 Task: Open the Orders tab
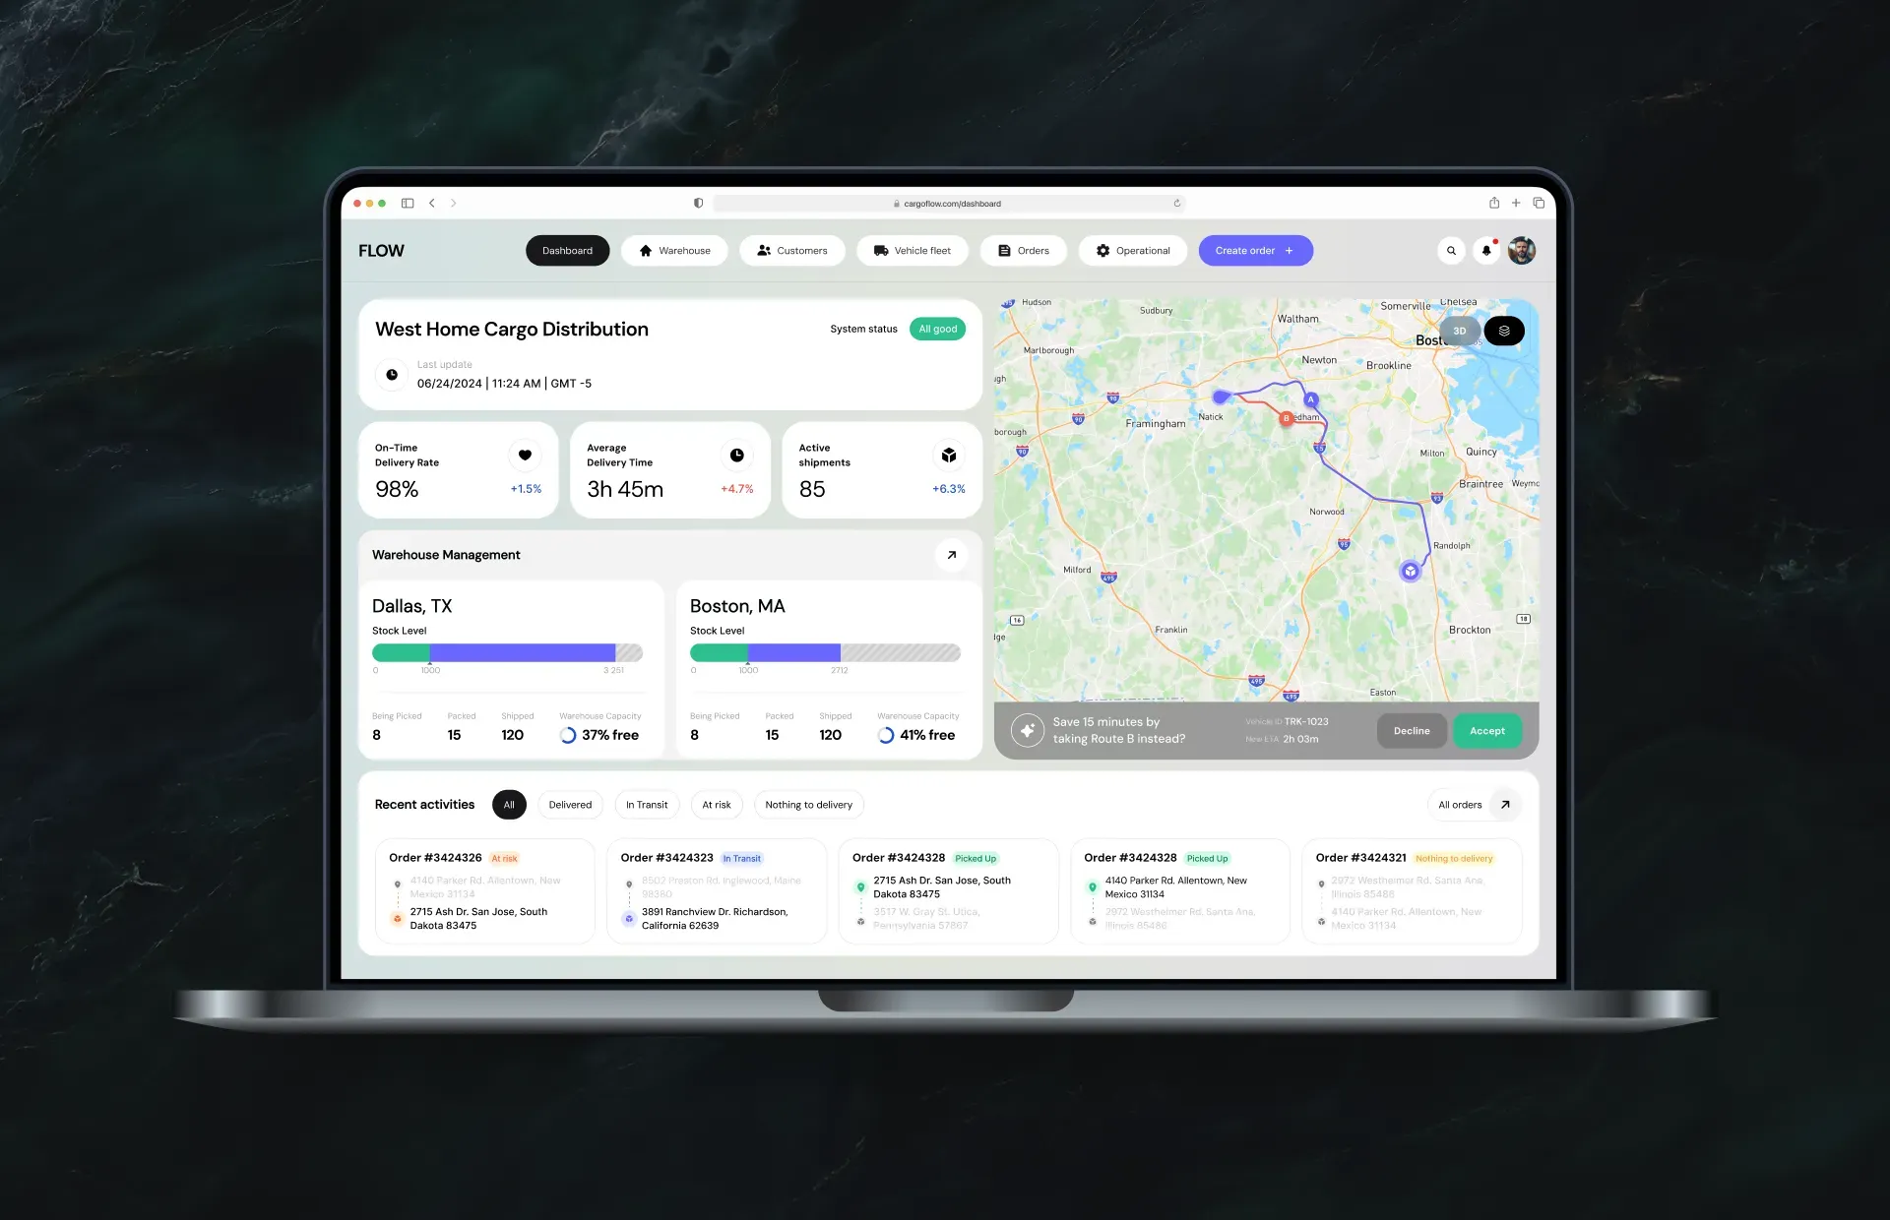(1024, 251)
